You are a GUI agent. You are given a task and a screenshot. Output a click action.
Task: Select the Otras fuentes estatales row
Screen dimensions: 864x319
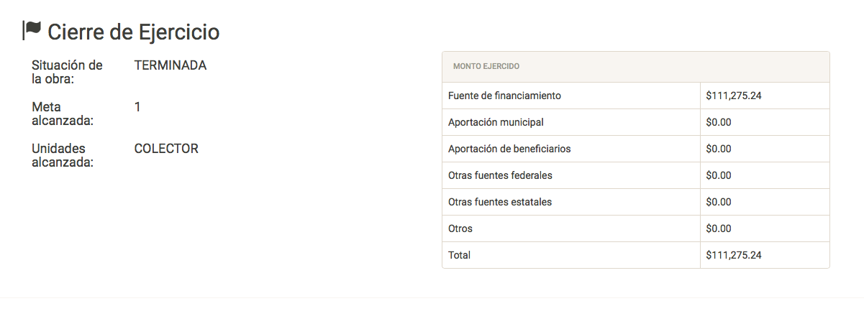(x=500, y=202)
